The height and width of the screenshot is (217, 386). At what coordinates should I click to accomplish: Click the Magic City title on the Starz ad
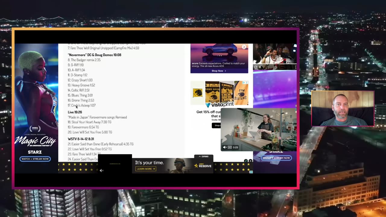coord(35,141)
